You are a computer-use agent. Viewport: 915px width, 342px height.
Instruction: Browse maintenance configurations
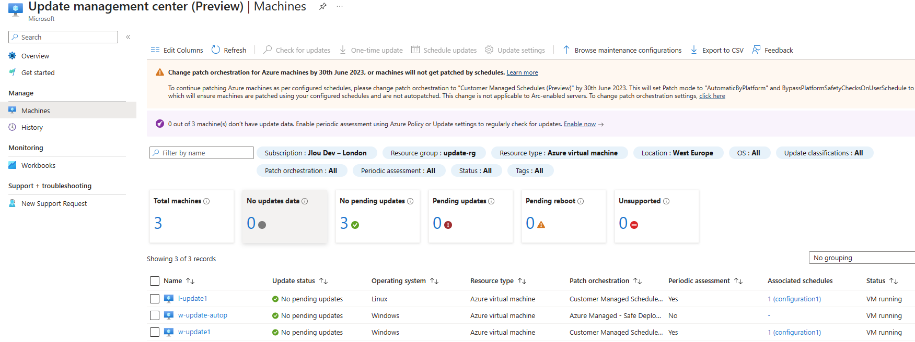622,50
